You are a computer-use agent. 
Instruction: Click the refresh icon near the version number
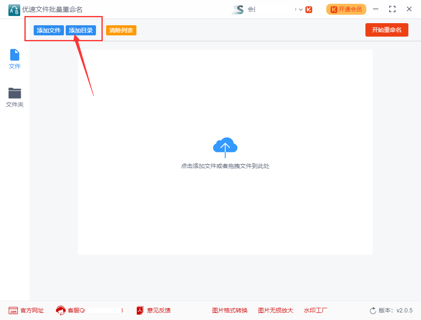click(x=373, y=310)
